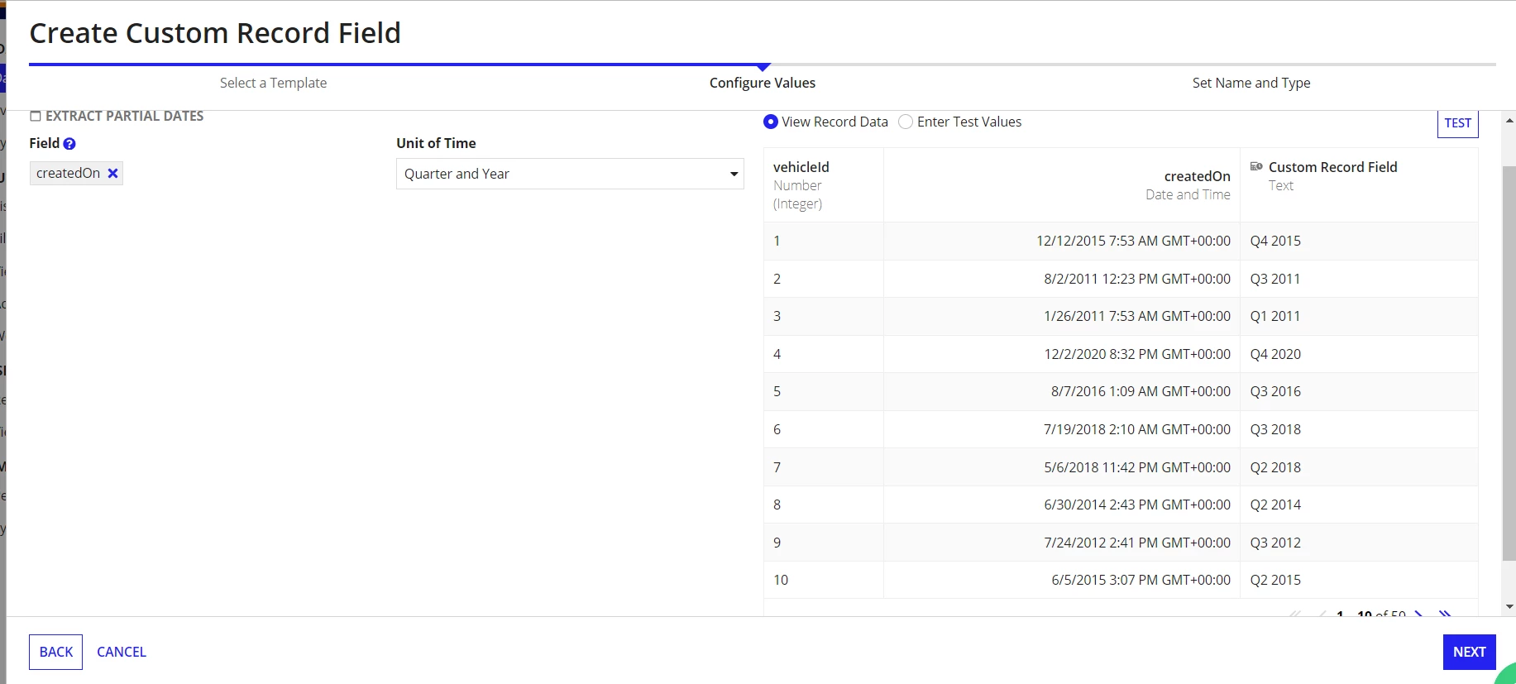The width and height of the screenshot is (1516, 684).
Task: Click the Q3 2018 result cell
Action: [x=1359, y=429]
